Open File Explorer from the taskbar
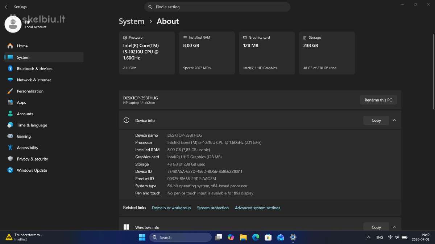Screen dimensions: 435x244 (x=243, y=237)
